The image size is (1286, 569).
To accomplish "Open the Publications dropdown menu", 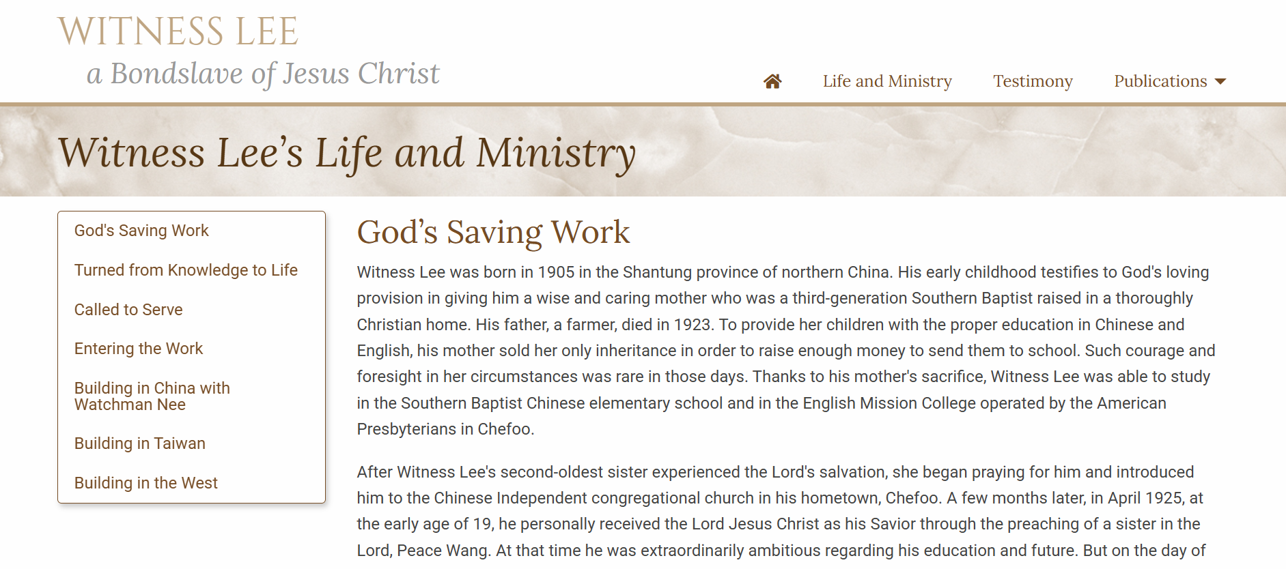I will pyautogui.click(x=1160, y=81).
